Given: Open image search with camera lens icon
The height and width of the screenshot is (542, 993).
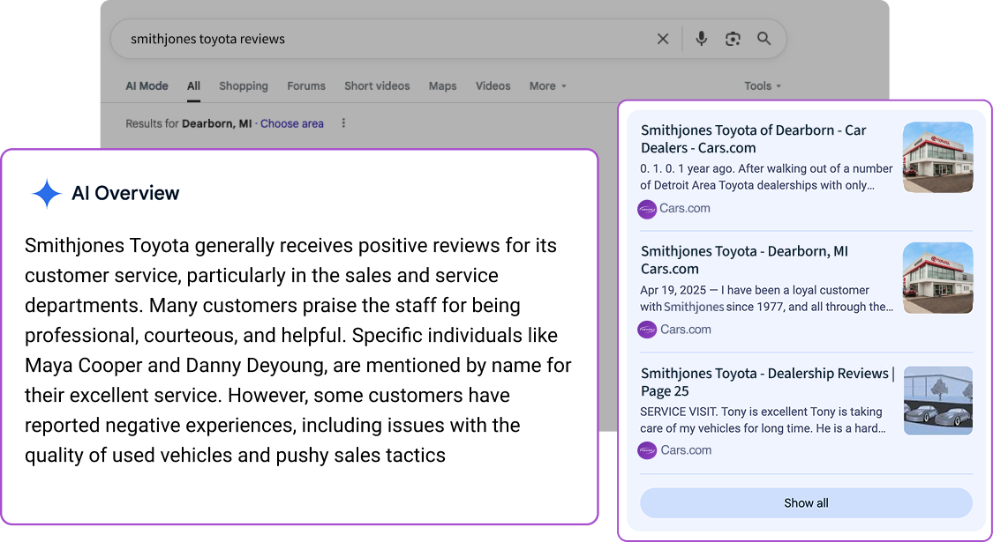Looking at the screenshot, I should point(733,39).
